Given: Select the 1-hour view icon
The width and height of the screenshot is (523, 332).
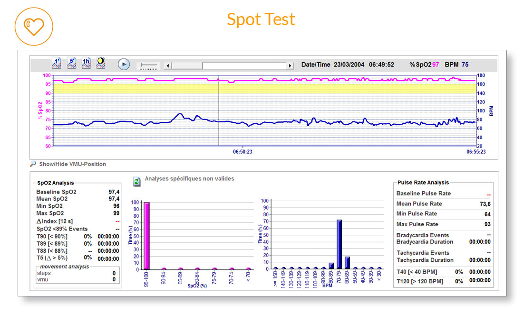Looking at the screenshot, I should pyautogui.click(x=86, y=63).
